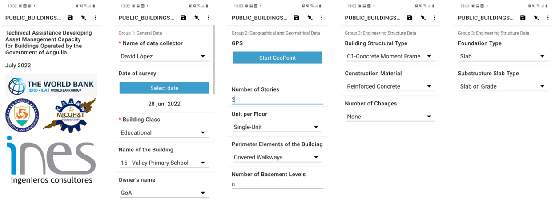Viewport: 555px width, 202px height.
Task: Open Number of Changes None dropdown
Action: point(390,117)
